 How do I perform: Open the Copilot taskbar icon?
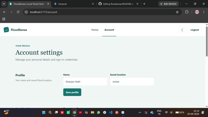[x=86, y=113]
